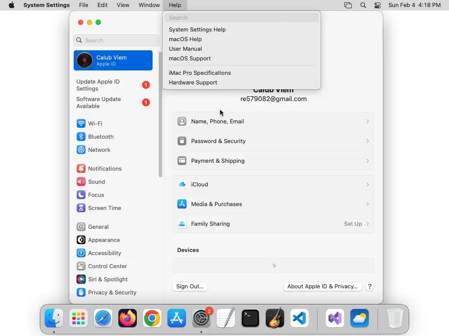Click the Media & Purchases App Store icon
This screenshot has width=449, height=336.
(x=182, y=204)
